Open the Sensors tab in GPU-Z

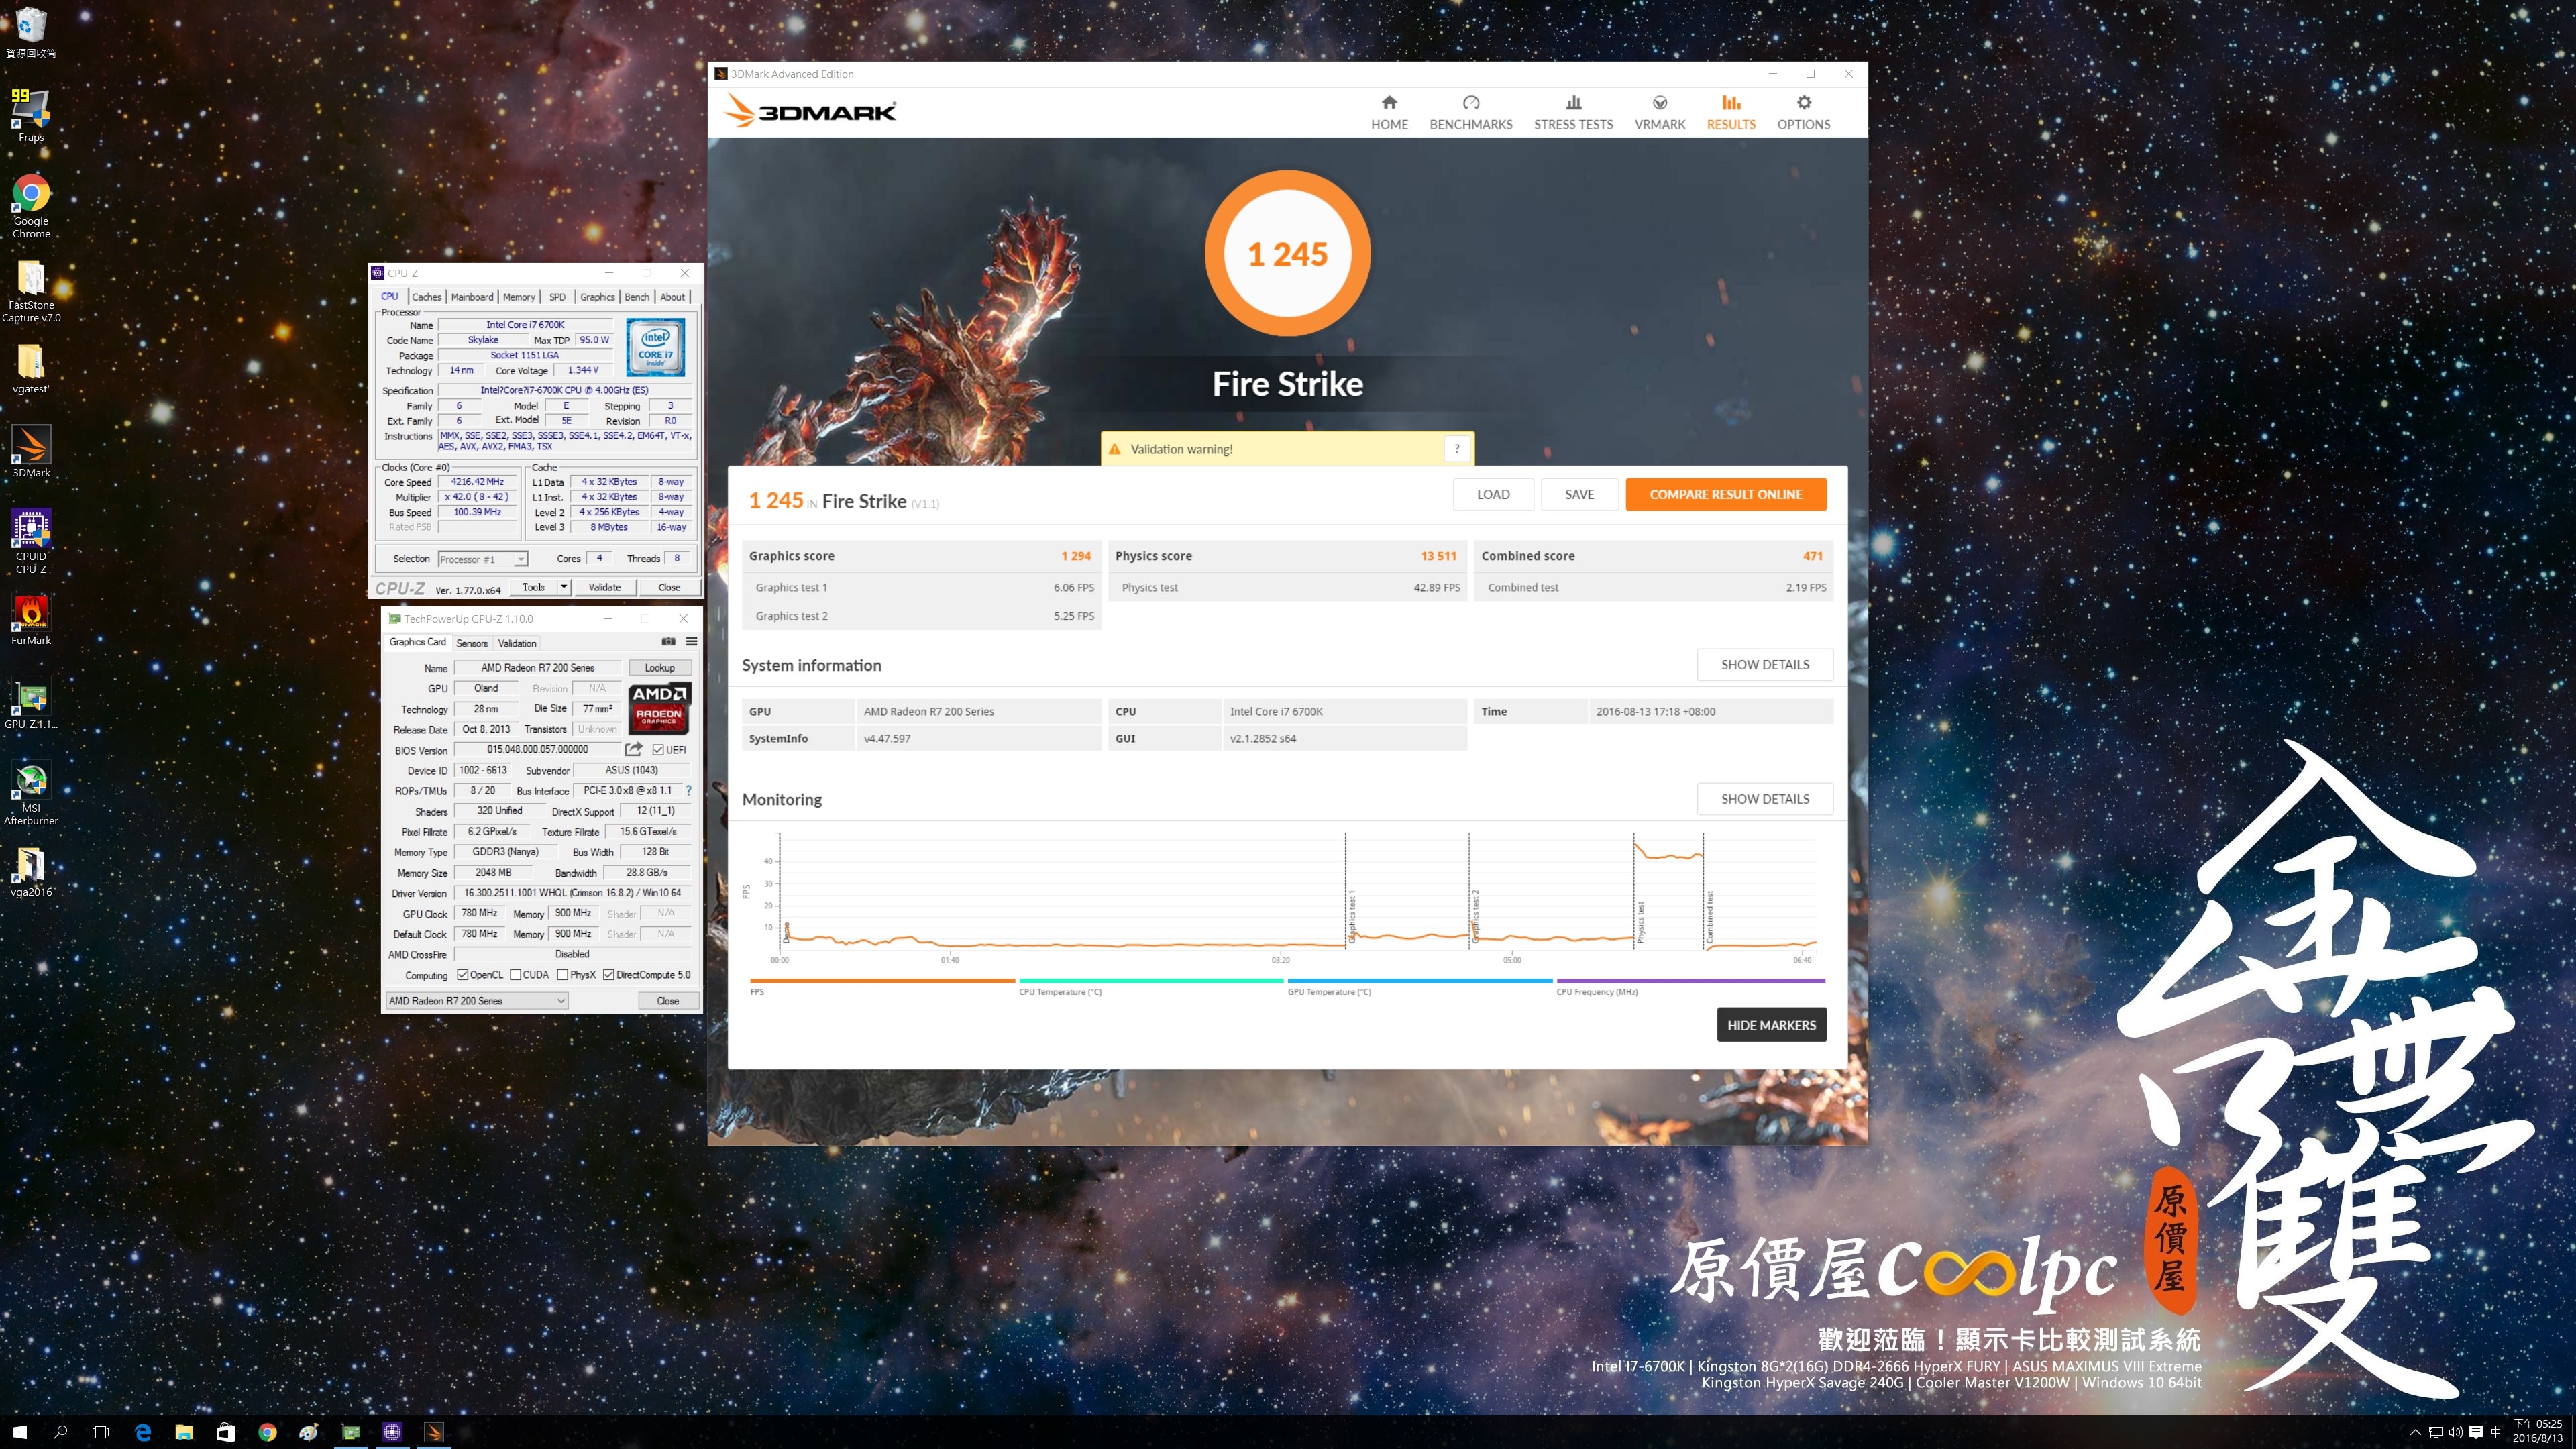[x=472, y=643]
